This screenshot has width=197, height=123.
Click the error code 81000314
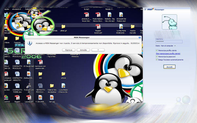click(x=135, y=43)
